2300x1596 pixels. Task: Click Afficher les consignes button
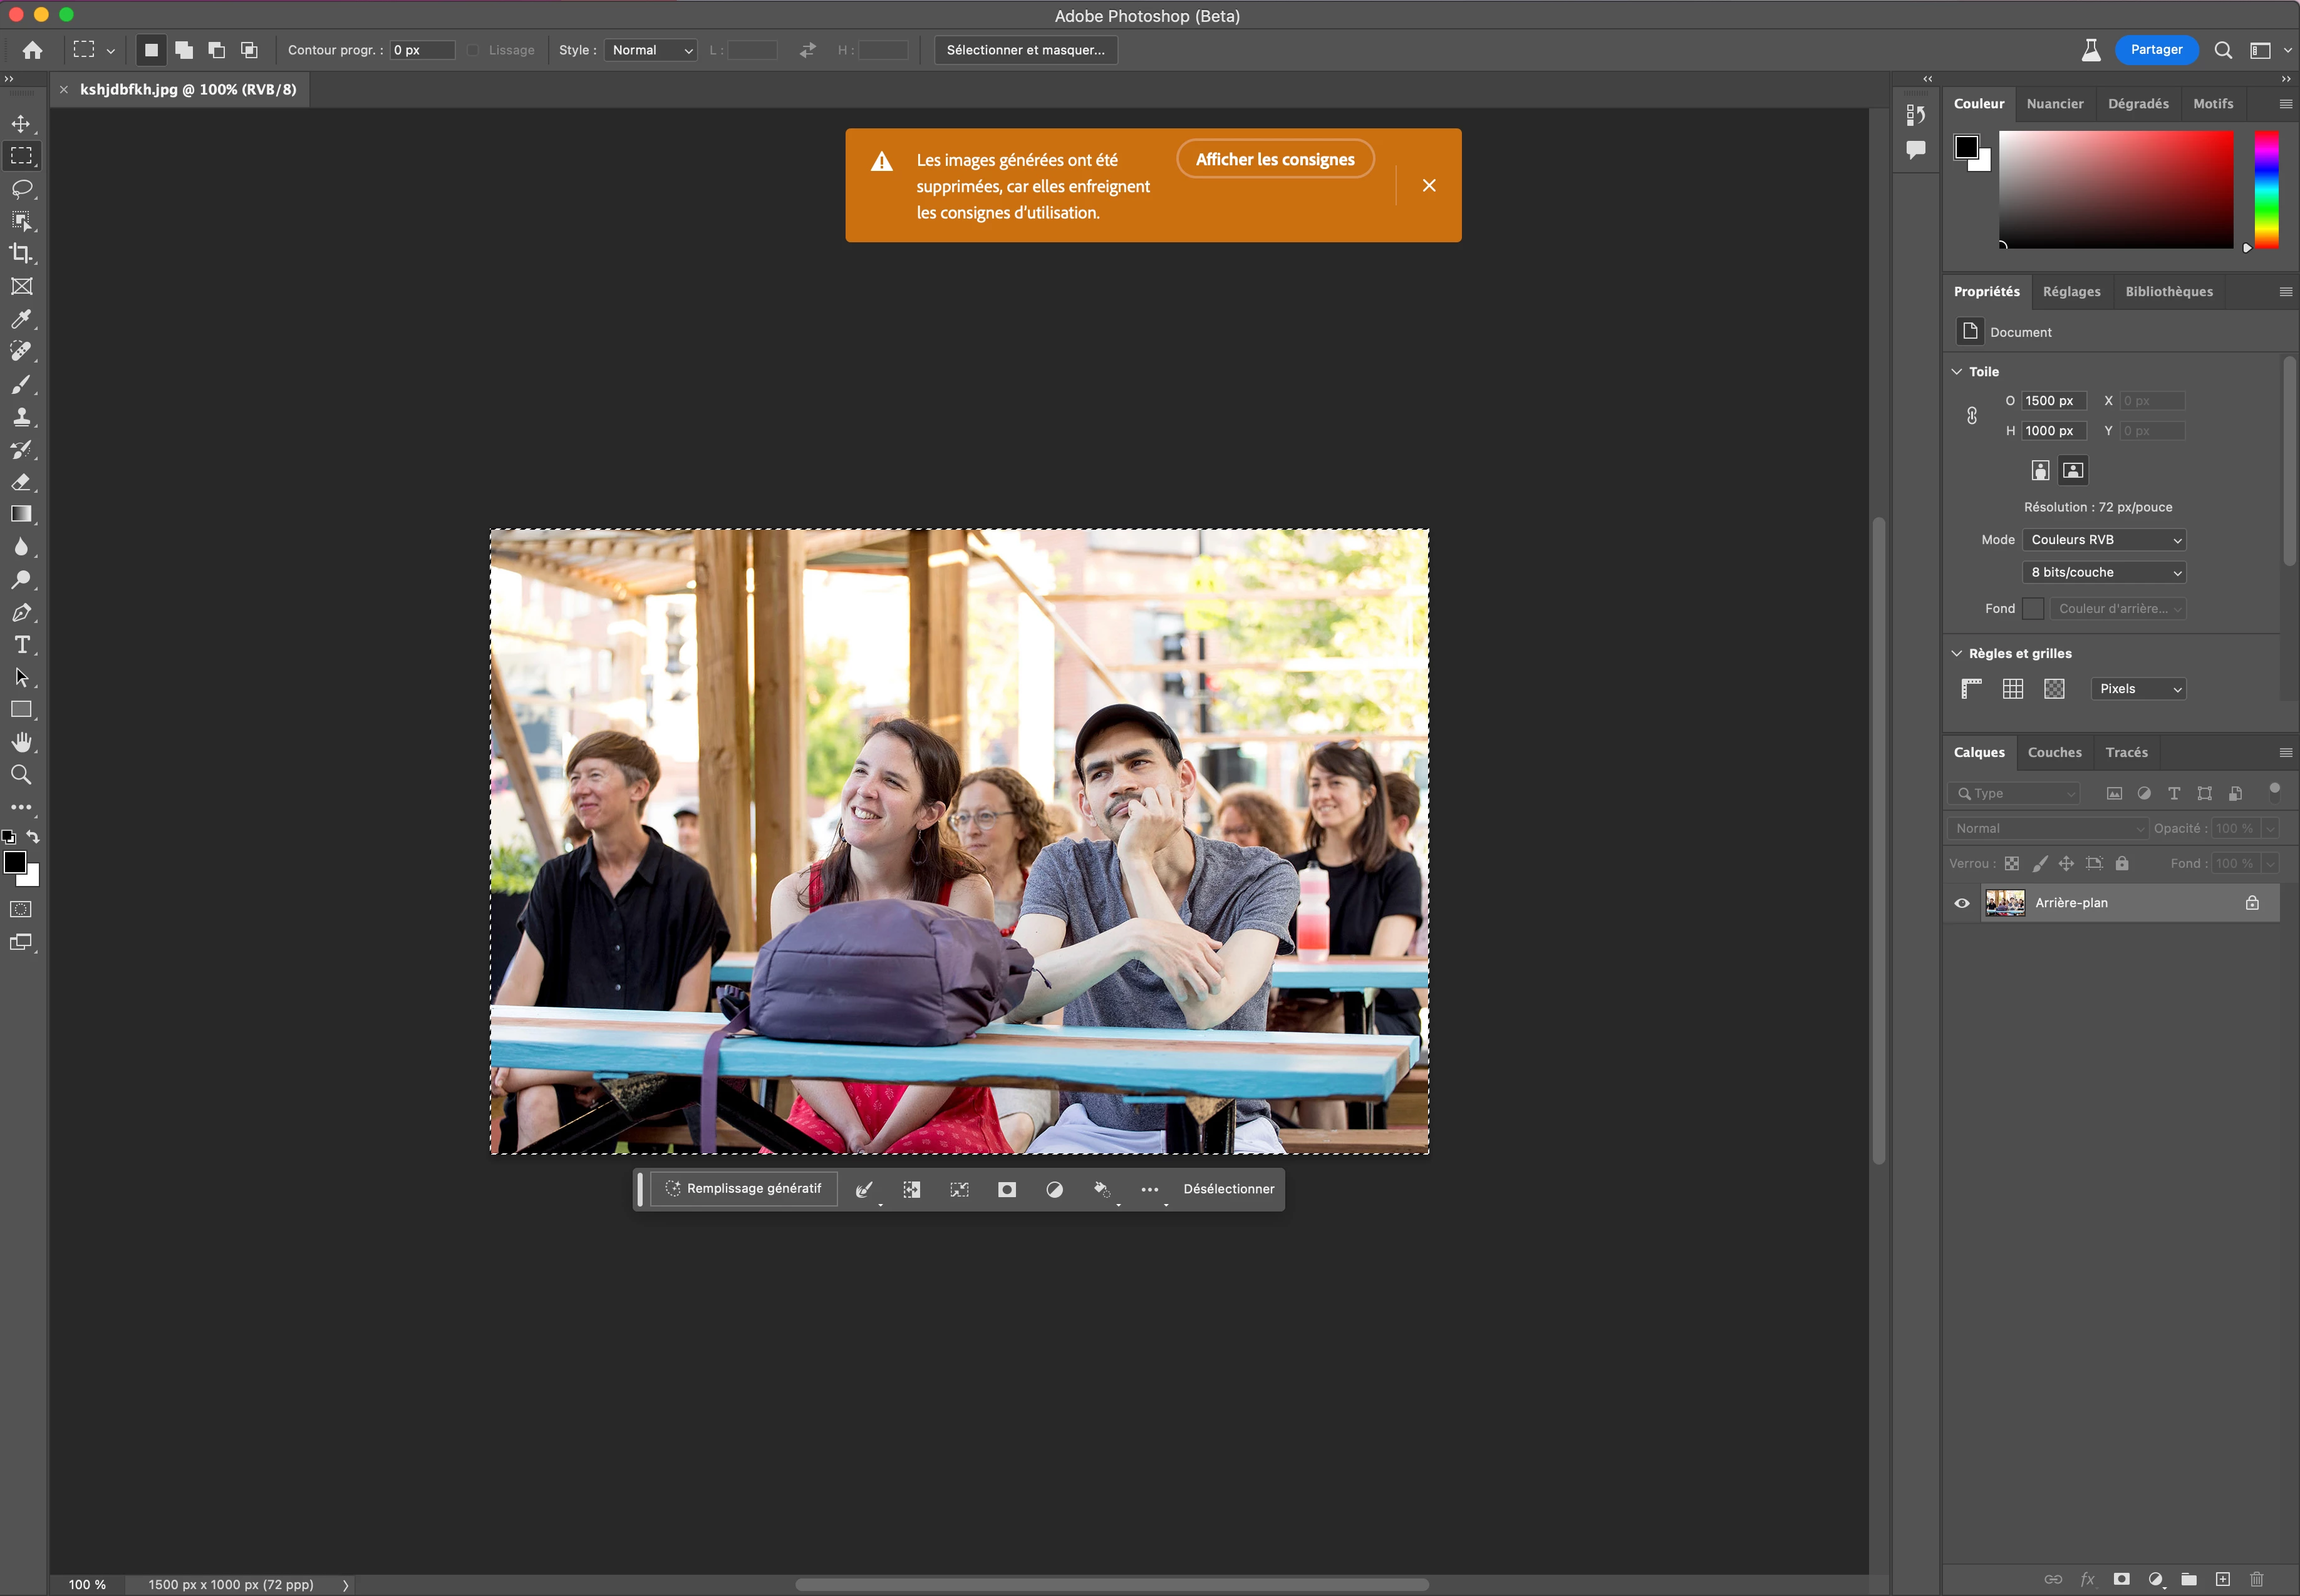click(x=1275, y=159)
